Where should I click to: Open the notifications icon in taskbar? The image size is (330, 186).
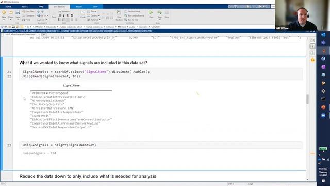tap(323, 181)
